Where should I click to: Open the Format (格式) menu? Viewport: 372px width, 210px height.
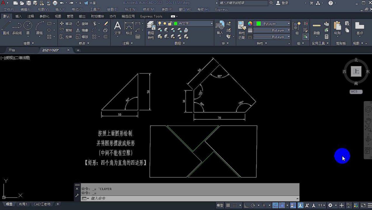coord(77,10)
